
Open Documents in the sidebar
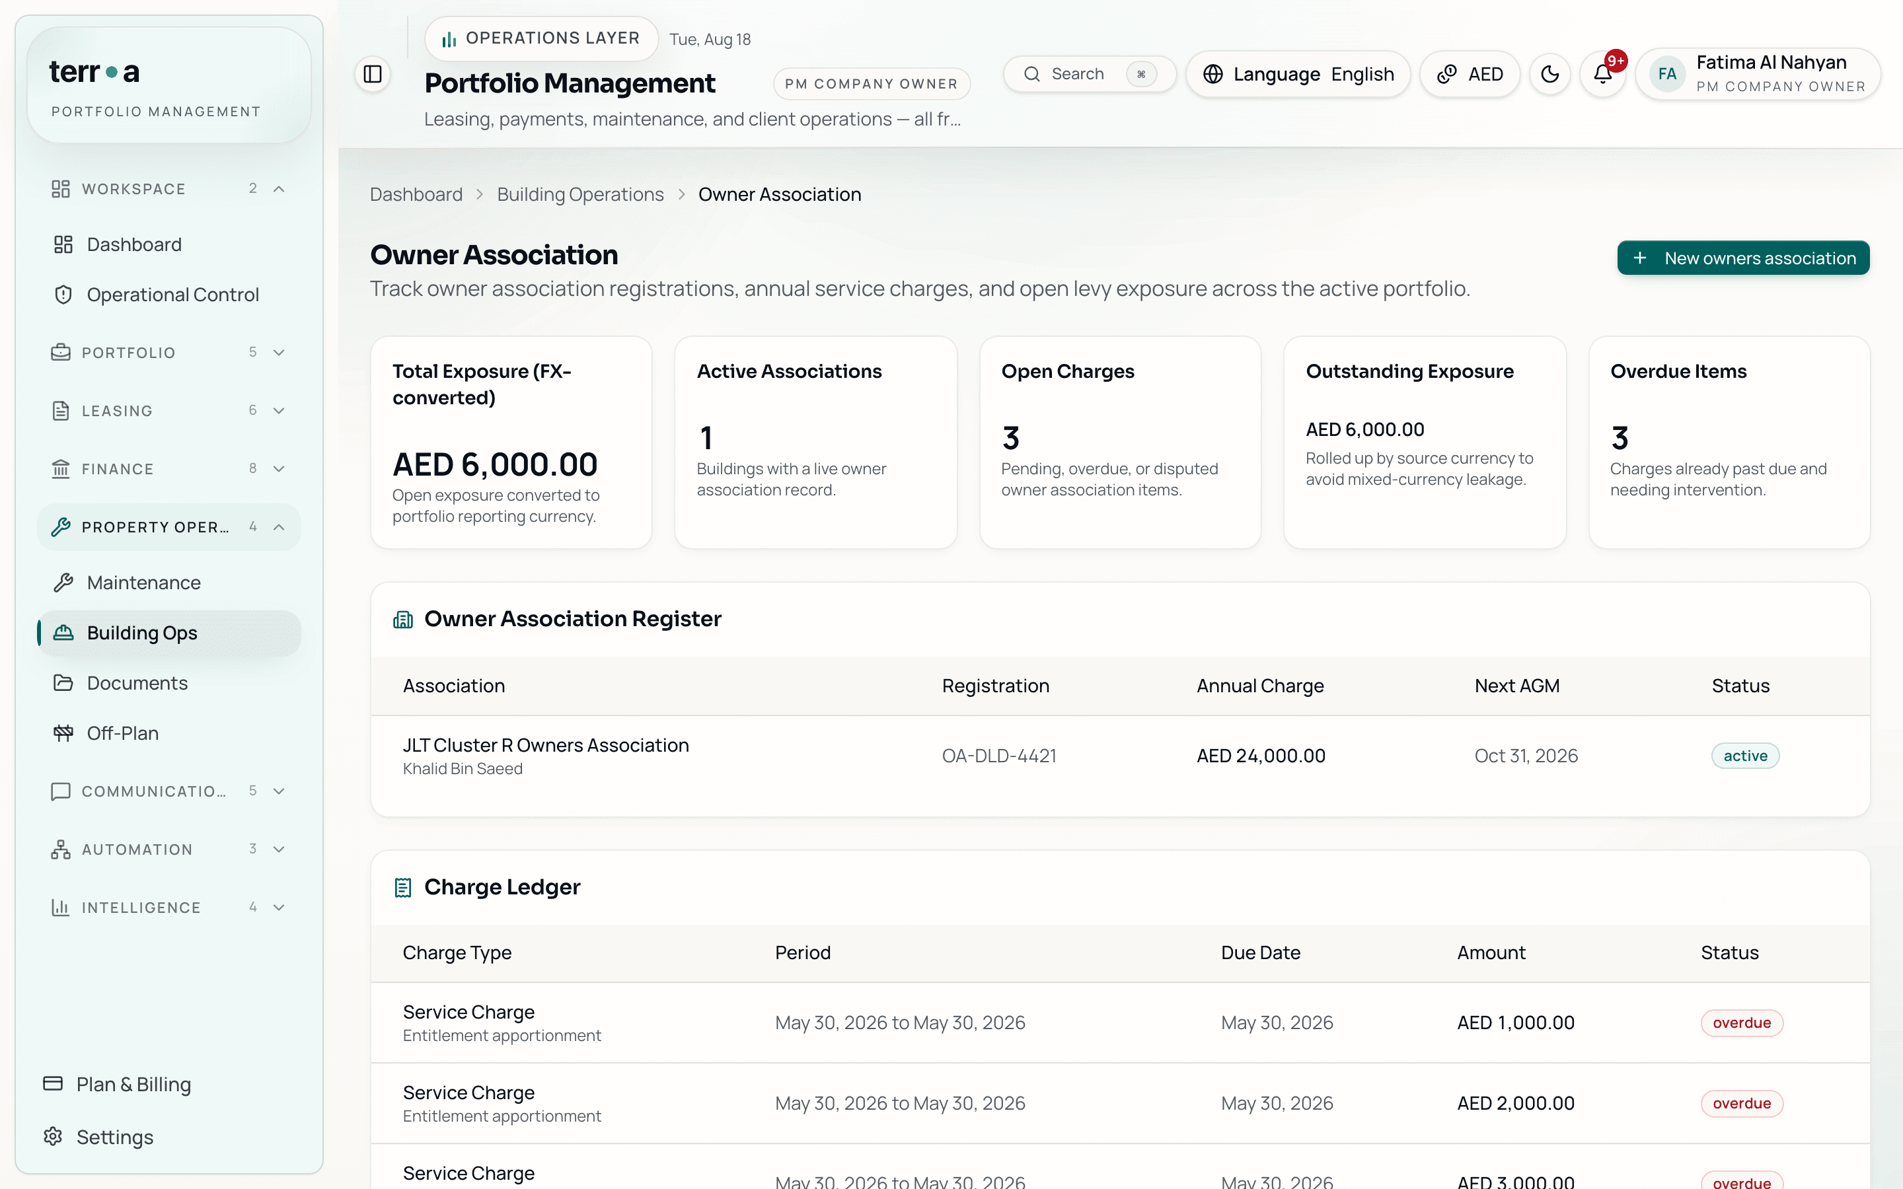pos(169,684)
